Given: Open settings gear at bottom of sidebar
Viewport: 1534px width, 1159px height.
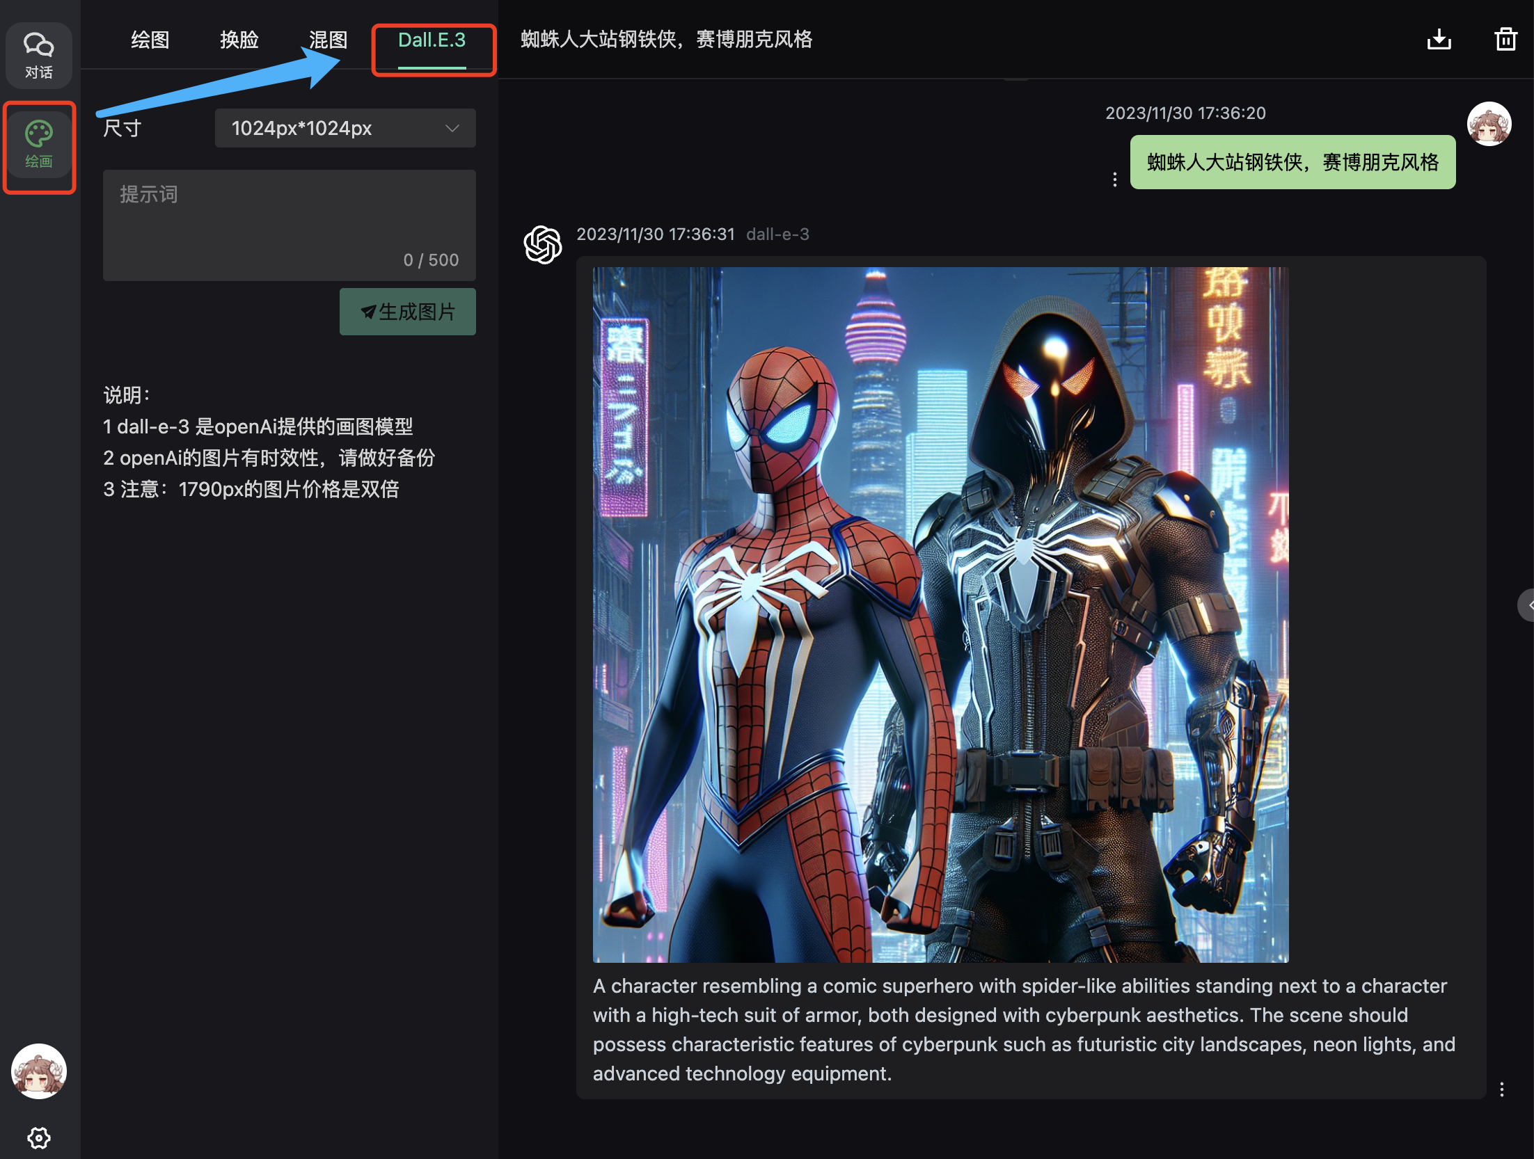Looking at the screenshot, I should [39, 1137].
